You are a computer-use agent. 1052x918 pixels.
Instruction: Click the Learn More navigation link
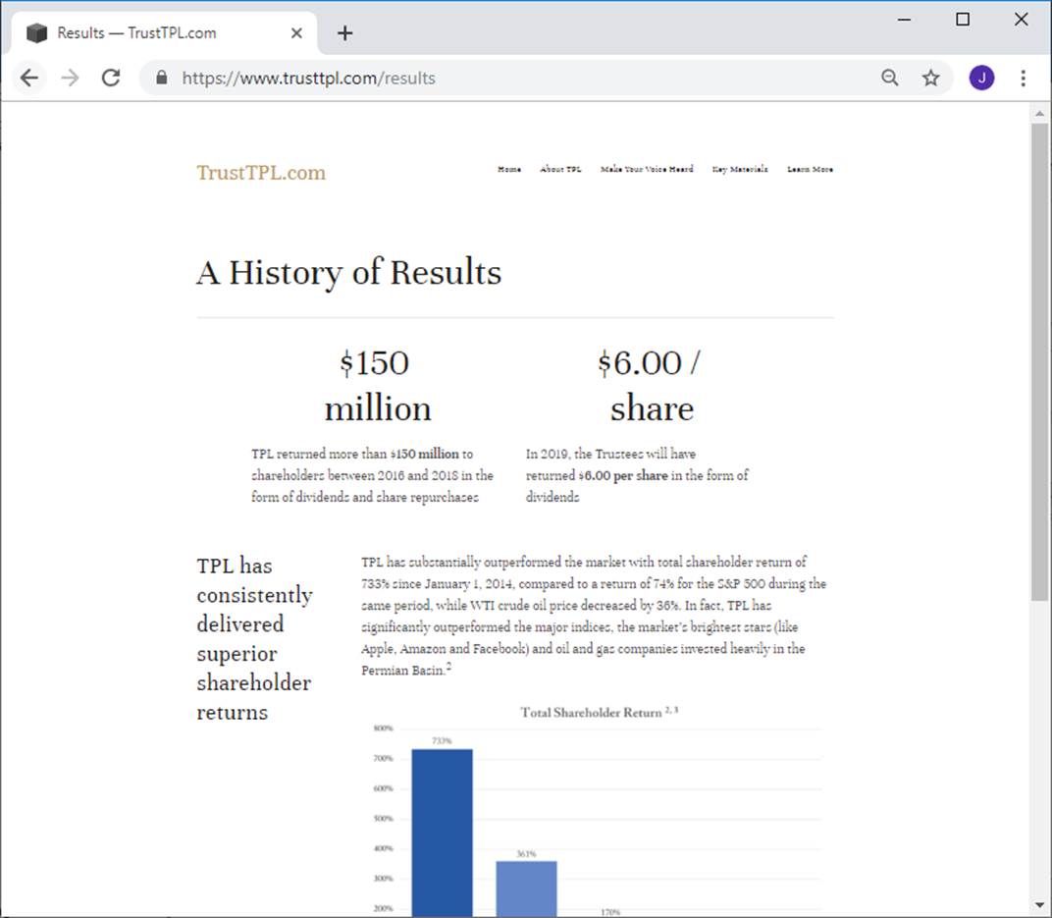pyautogui.click(x=810, y=169)
